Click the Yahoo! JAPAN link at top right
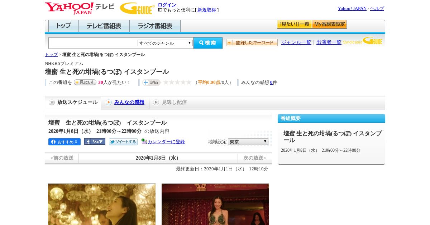The height and width of the screenshot is (225, 430). tap(352, 8)
